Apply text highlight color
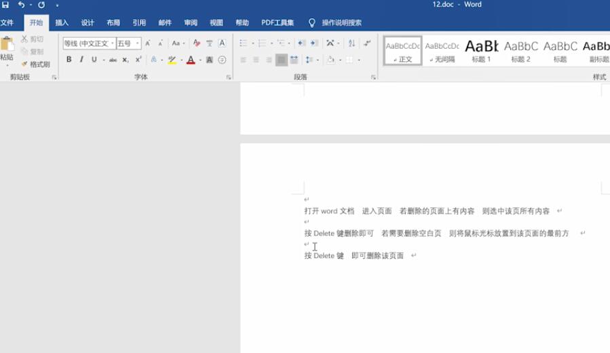This screenshot has height=353, width=610. point(172,60)
